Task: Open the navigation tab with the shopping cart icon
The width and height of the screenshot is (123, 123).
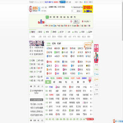Action: [90, 32]
